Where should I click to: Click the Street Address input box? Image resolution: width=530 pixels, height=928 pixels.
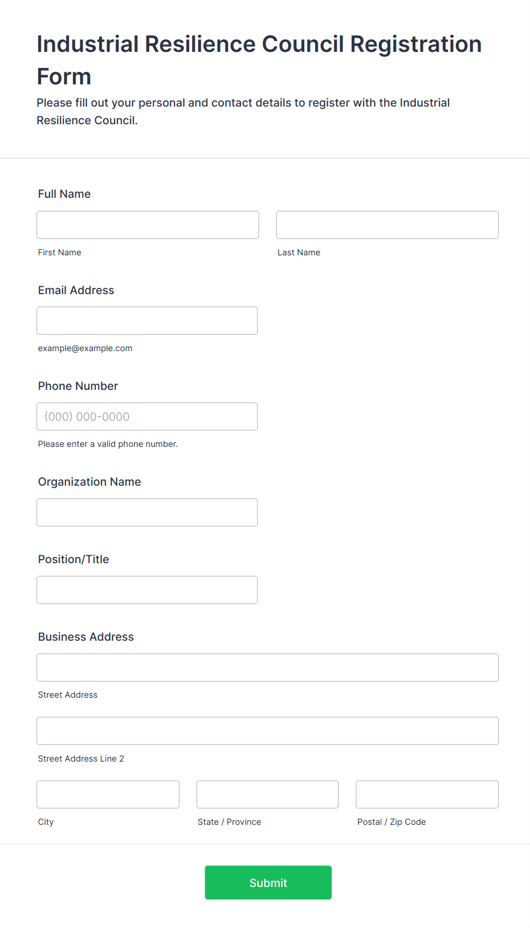point(267,667)
